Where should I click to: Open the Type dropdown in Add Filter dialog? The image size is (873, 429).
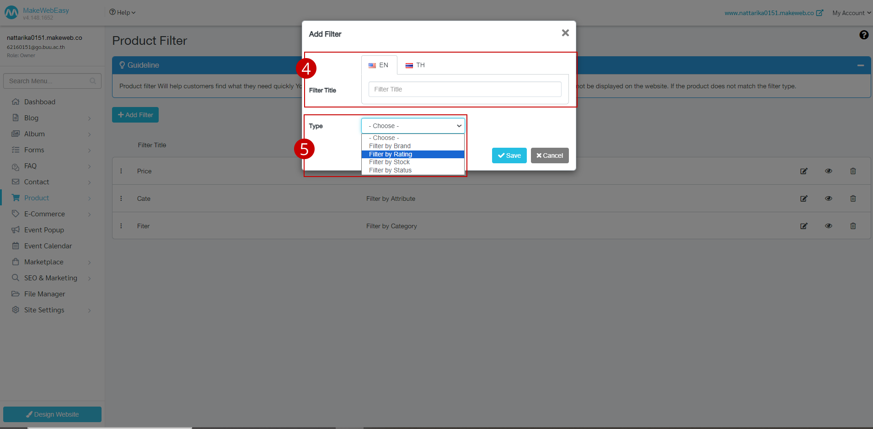click(412, 125)
